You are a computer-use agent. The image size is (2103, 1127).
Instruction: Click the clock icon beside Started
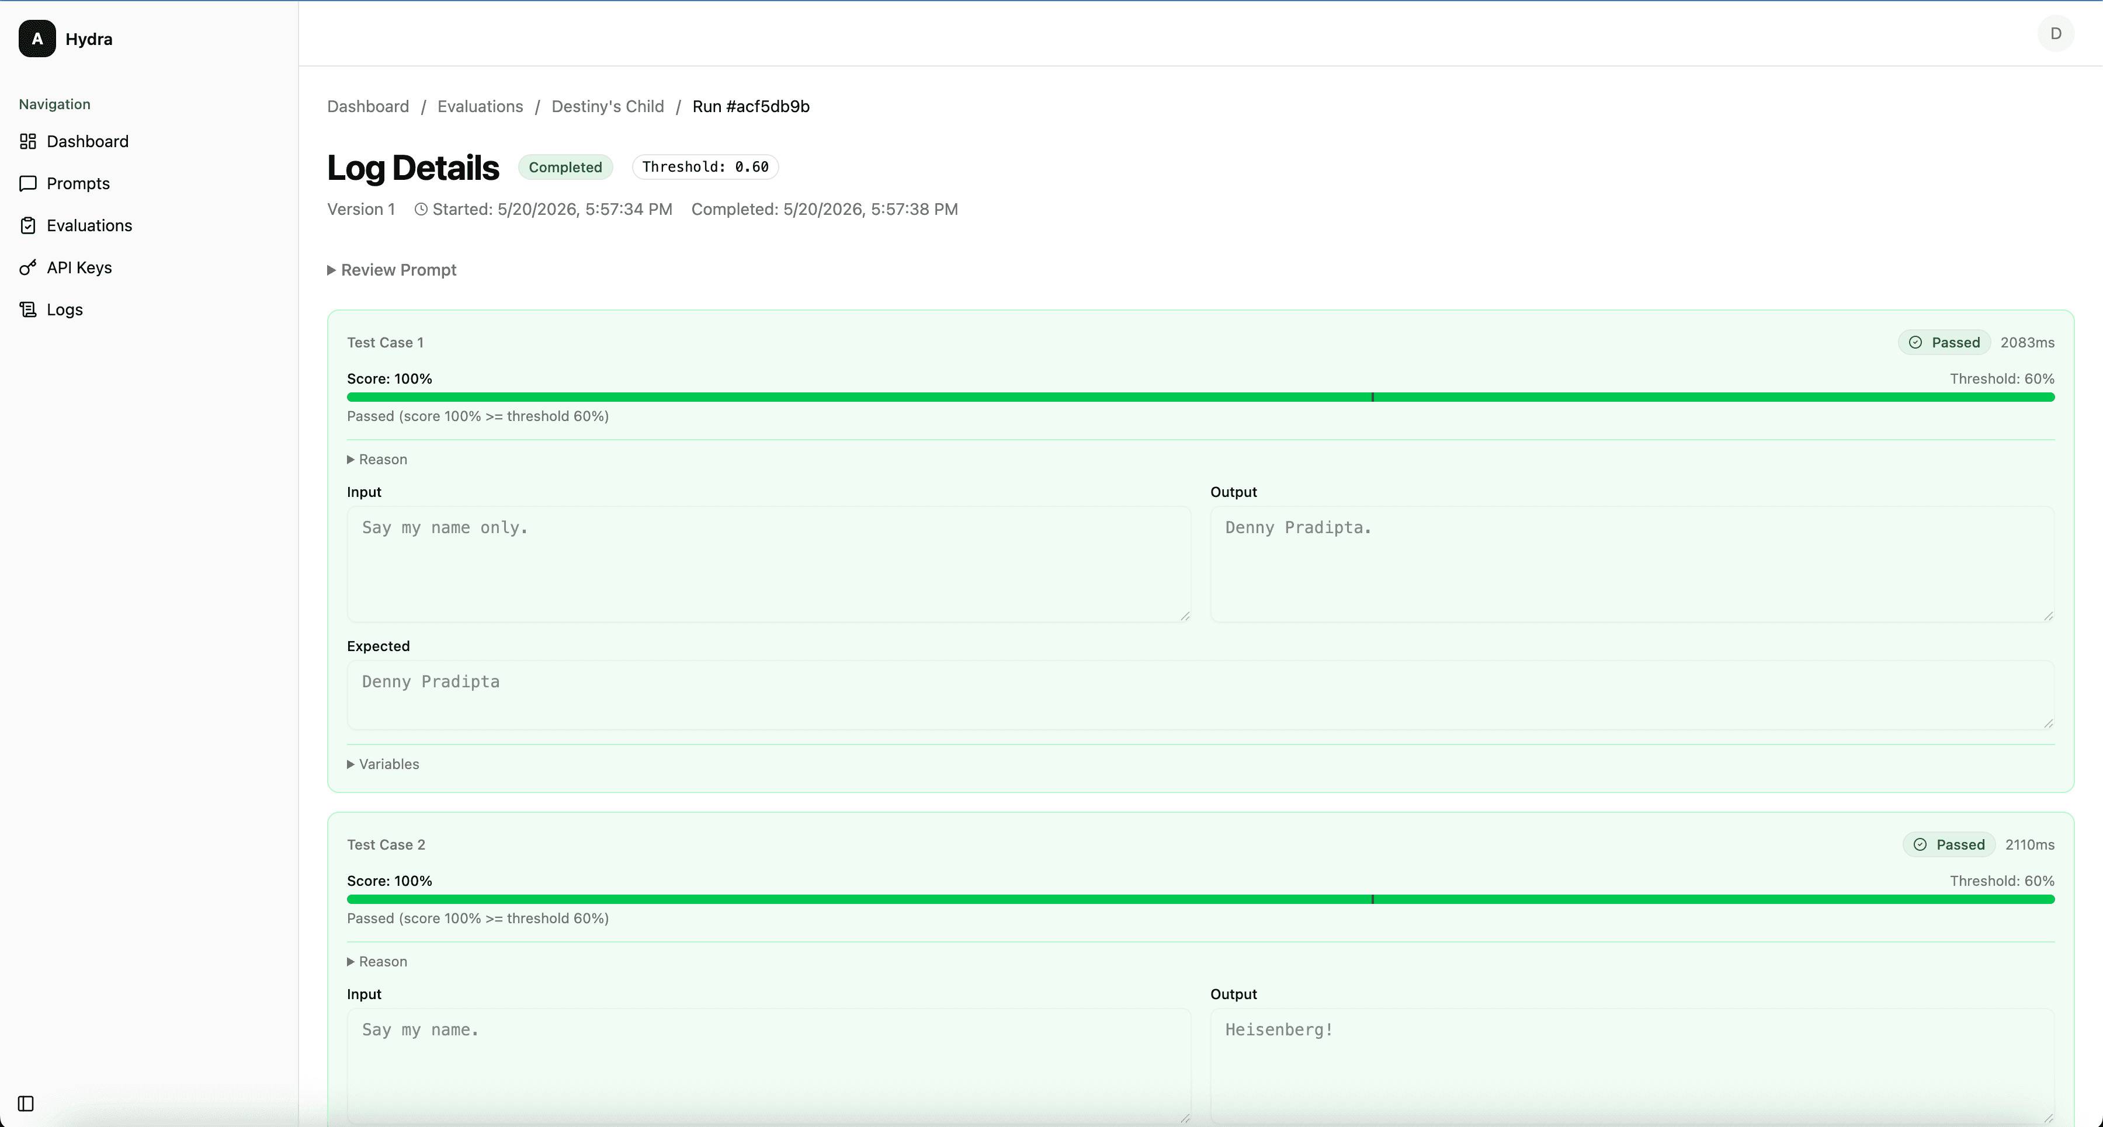(x=421, y=210)
